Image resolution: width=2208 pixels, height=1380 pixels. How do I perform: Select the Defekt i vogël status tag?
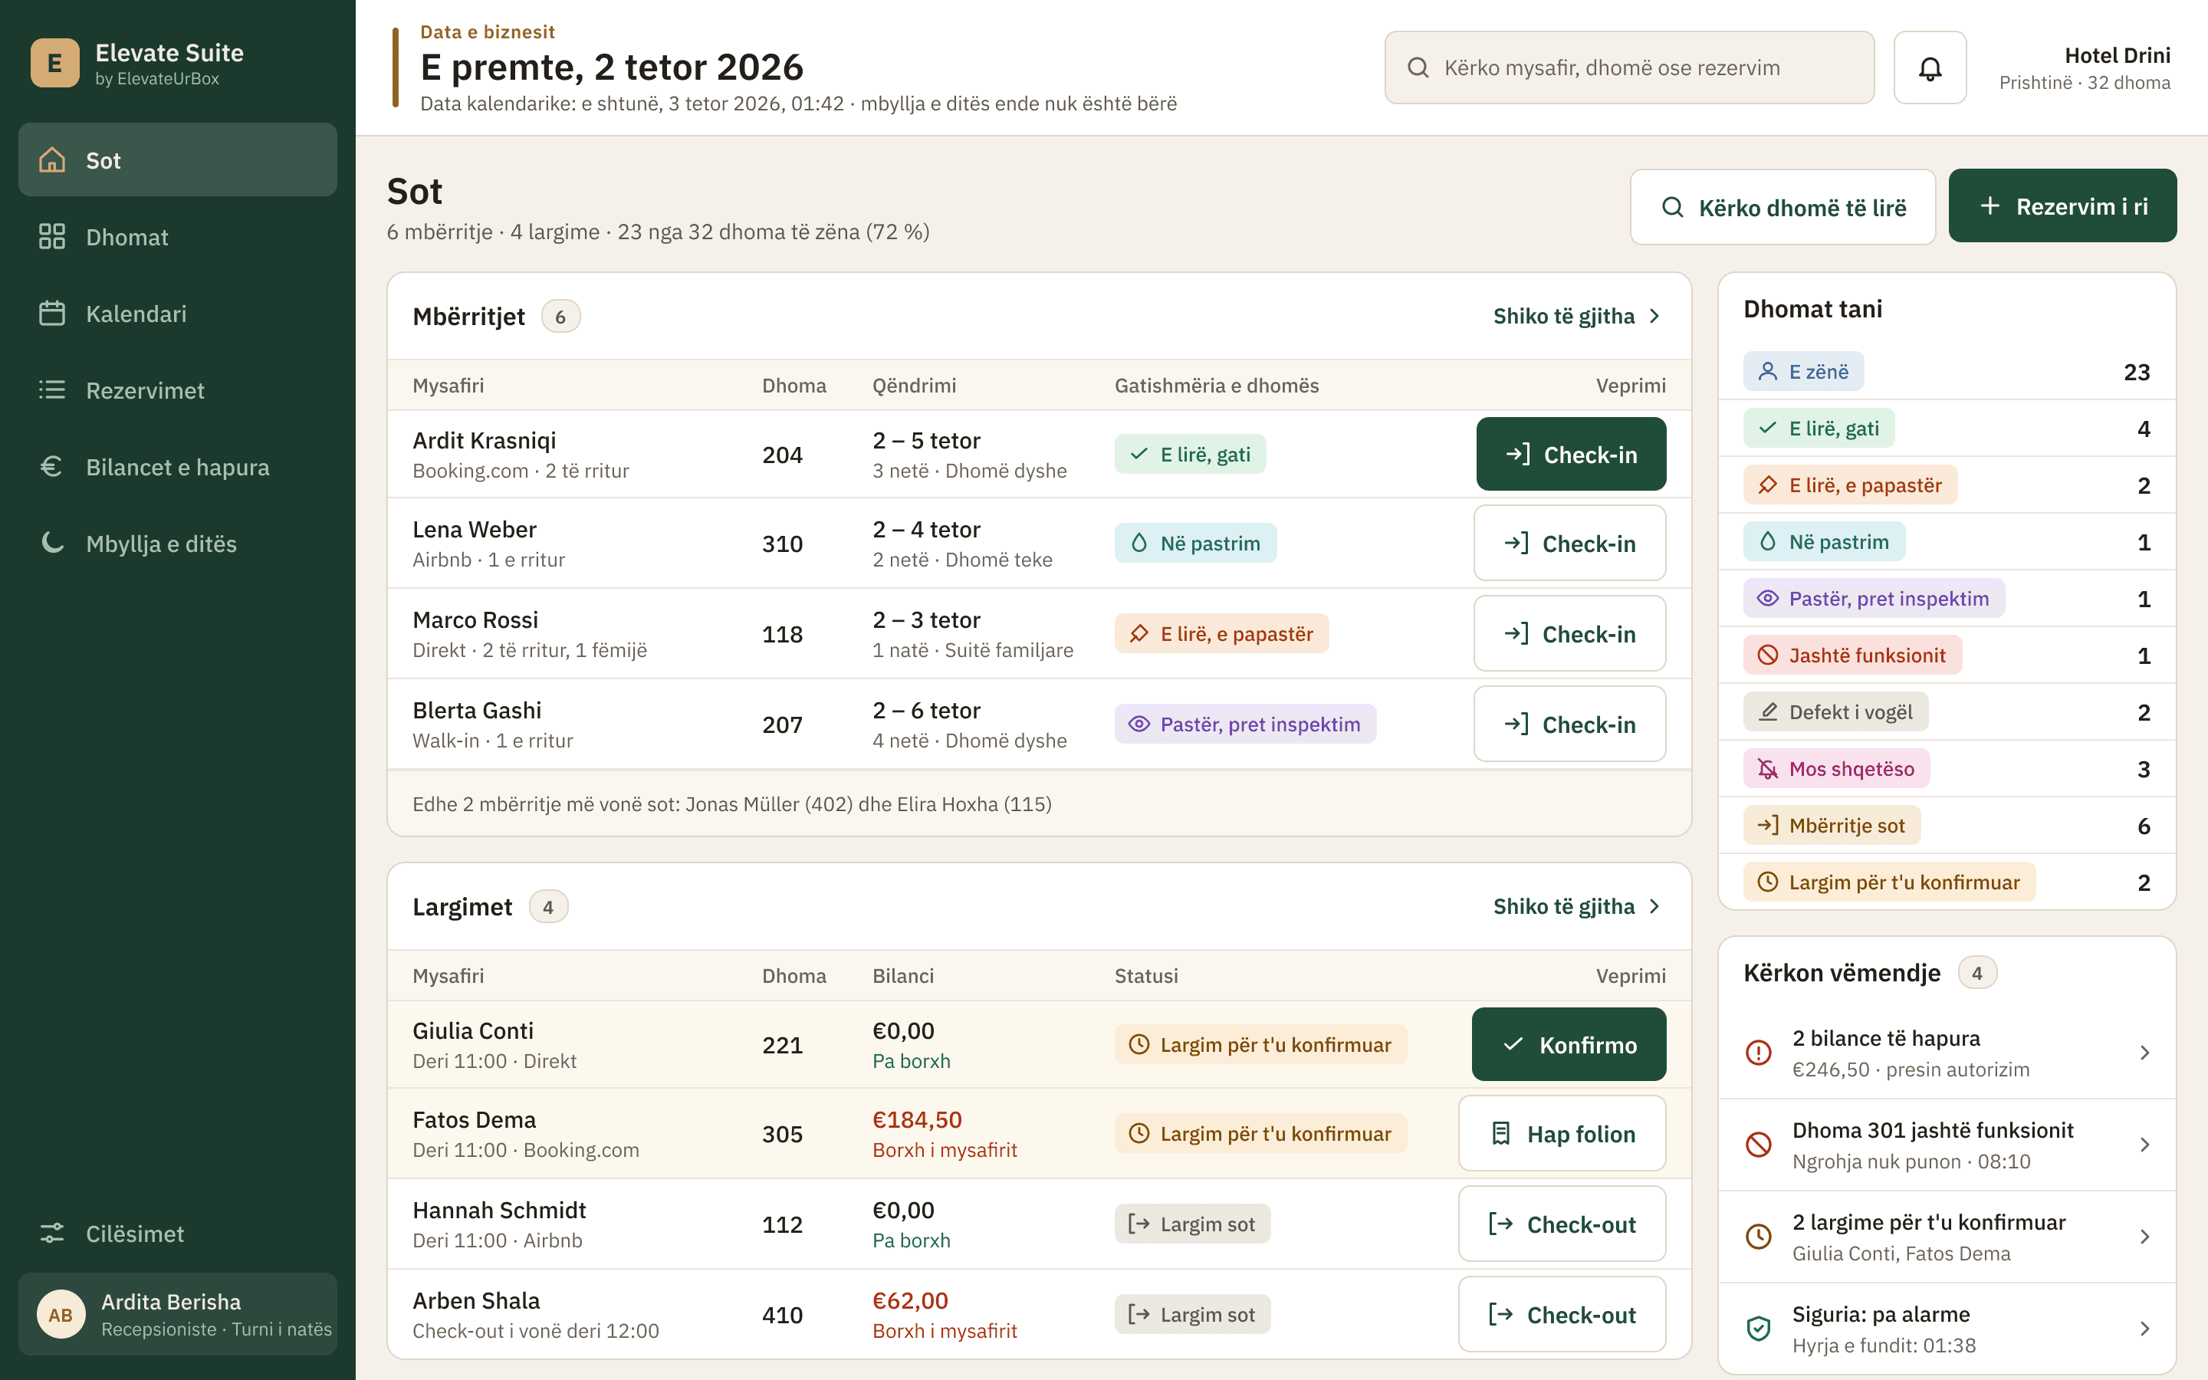1835,712
